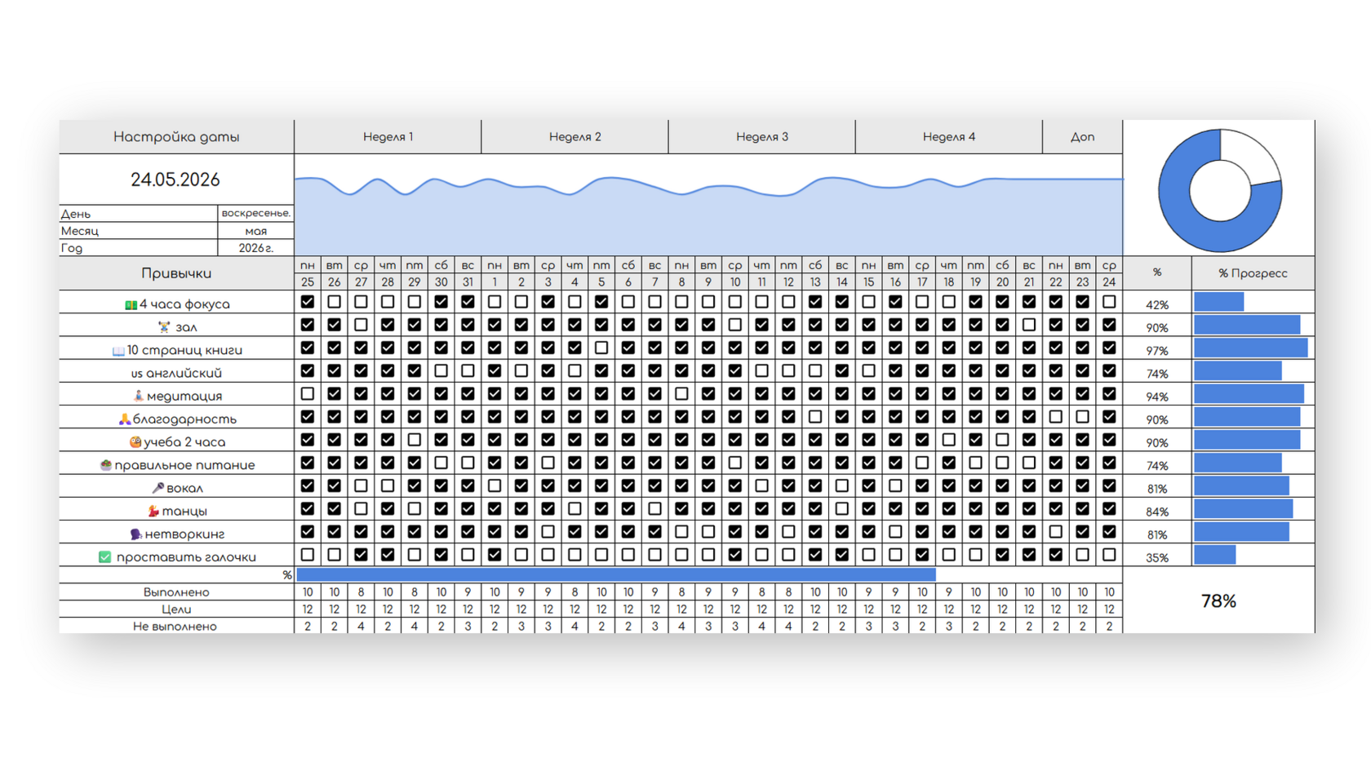Toggle 'вокал' checkbox for day 14
The image size is (1371, 771).
pyautogui.click(x=842, y=485)
